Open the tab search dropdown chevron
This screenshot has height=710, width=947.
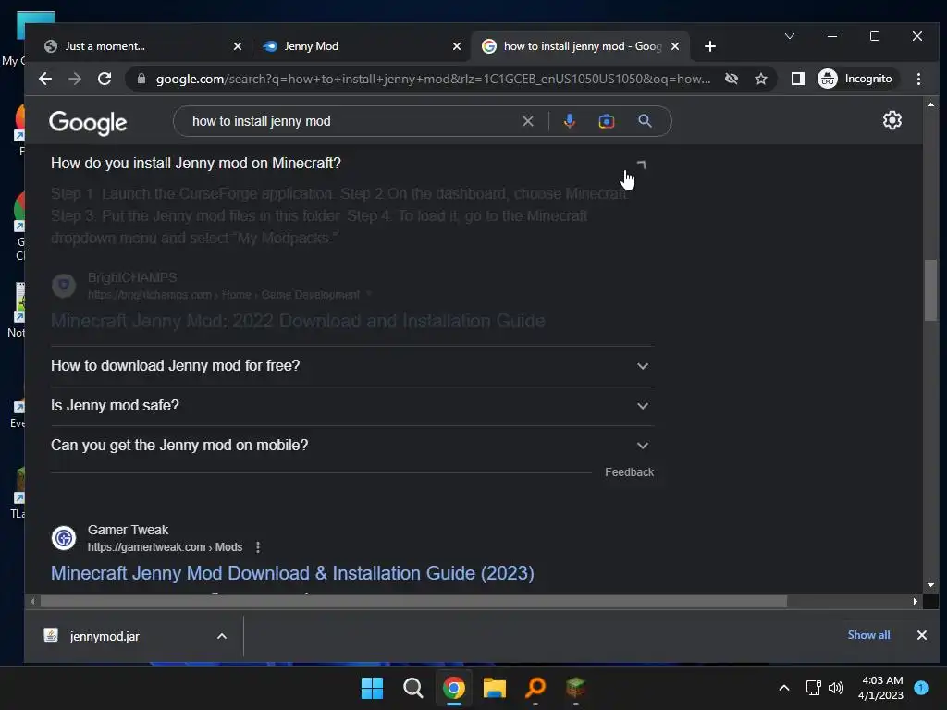pyautogui.click(x=790, y=36)
